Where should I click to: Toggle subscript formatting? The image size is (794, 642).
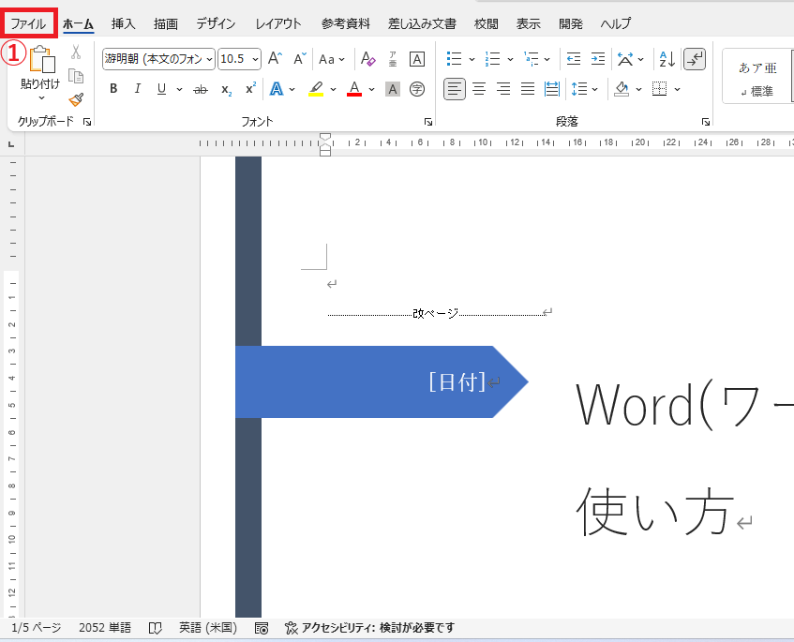[x=226, y=90]
